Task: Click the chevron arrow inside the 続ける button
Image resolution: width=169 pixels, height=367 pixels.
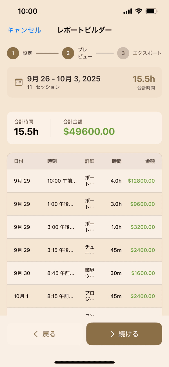Action: click(x=111, y=334)
